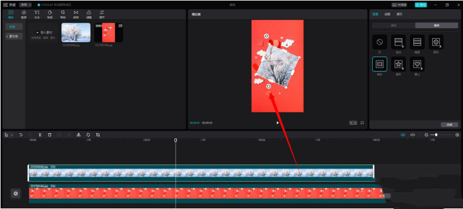
Task: Delete the selected clip with trash icon
Action: pos(50,135)
